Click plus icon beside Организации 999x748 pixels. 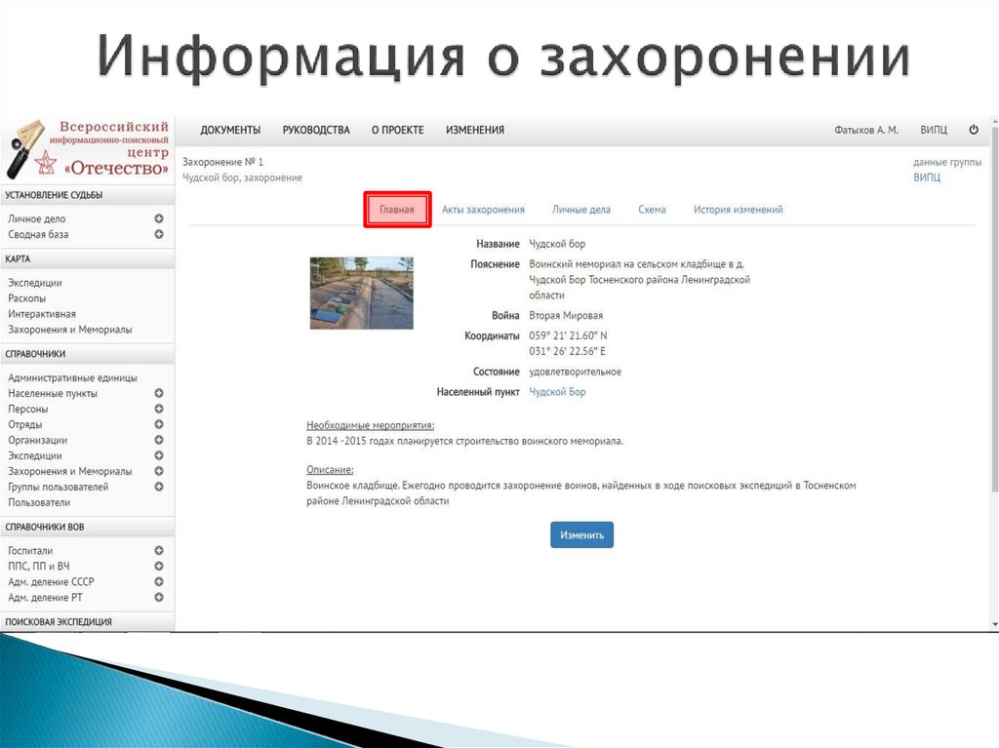pyautogui.click(x=159, y=441)
